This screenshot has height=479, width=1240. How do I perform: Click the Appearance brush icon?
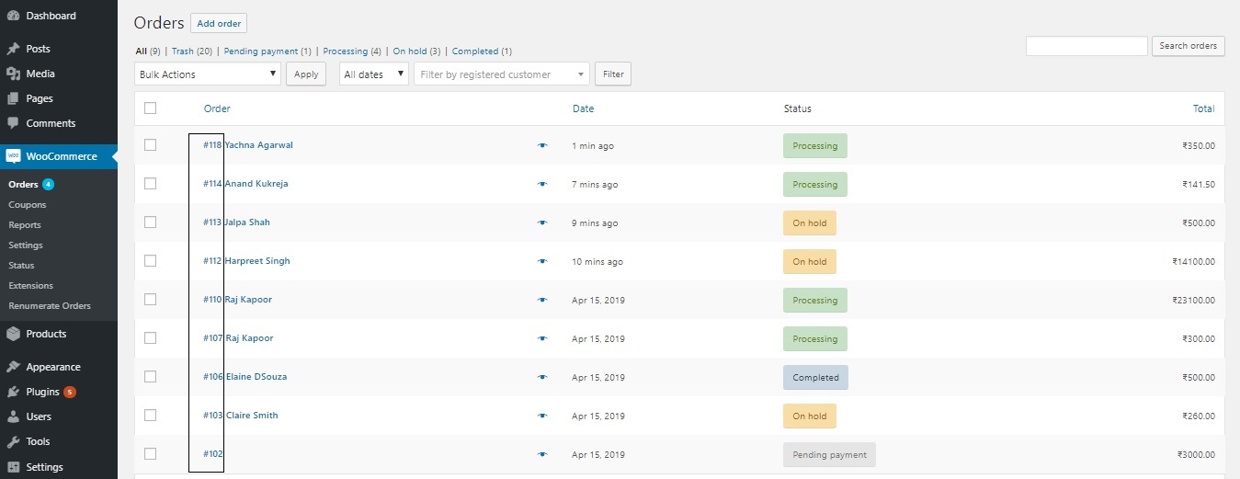pyautogui.click(x=13, y=367)
